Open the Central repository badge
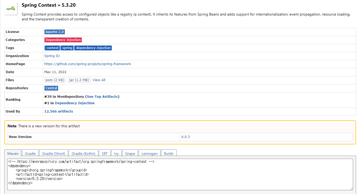 click(x=51, y=88)
